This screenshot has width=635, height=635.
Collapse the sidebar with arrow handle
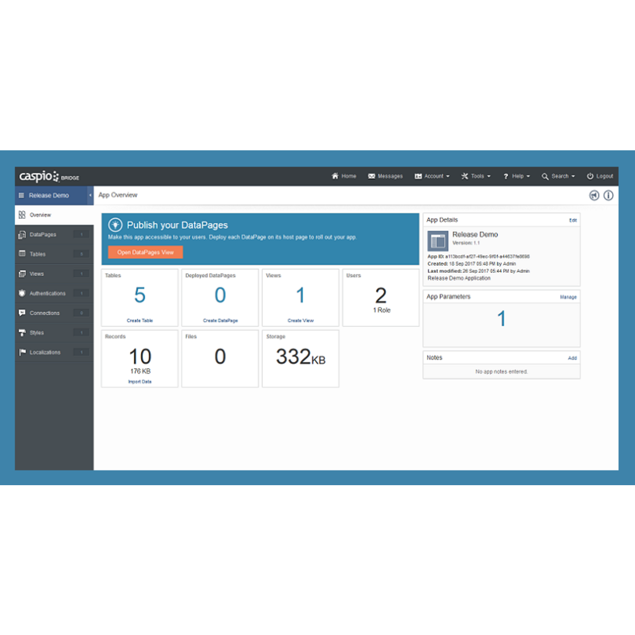(x=90, y=195)
